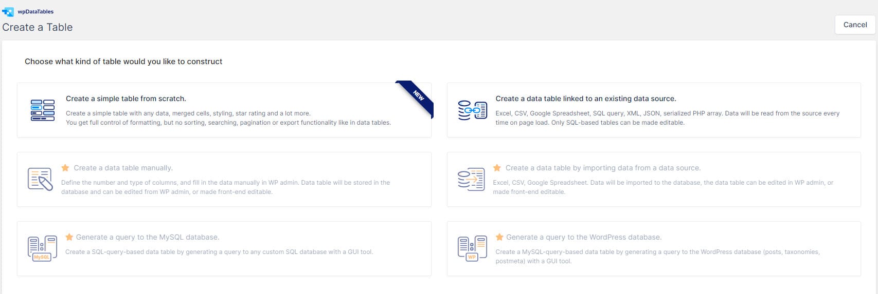Click the NEW ribbon badge
This screenshot has width=878, height=294.
click(419, 96)
